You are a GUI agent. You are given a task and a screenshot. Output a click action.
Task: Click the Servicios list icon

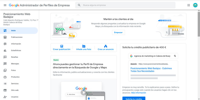pos(5,84)
